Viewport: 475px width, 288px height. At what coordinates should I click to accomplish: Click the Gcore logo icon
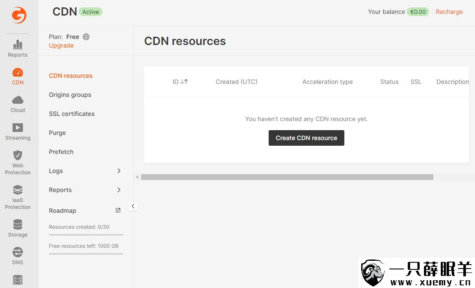click(19, 15)
